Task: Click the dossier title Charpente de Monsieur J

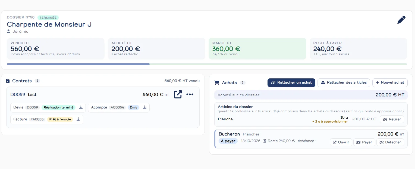Action: 49,24
